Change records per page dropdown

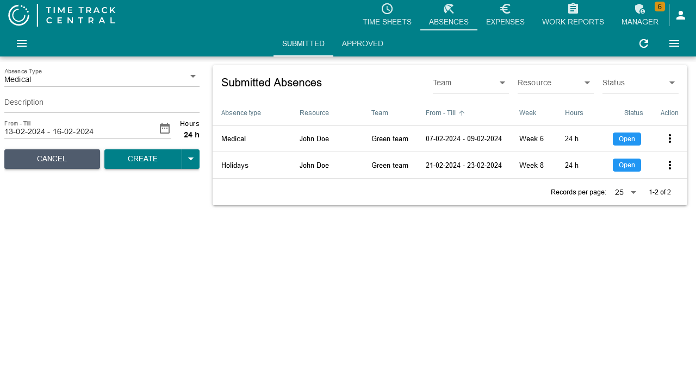click(626, 192)
